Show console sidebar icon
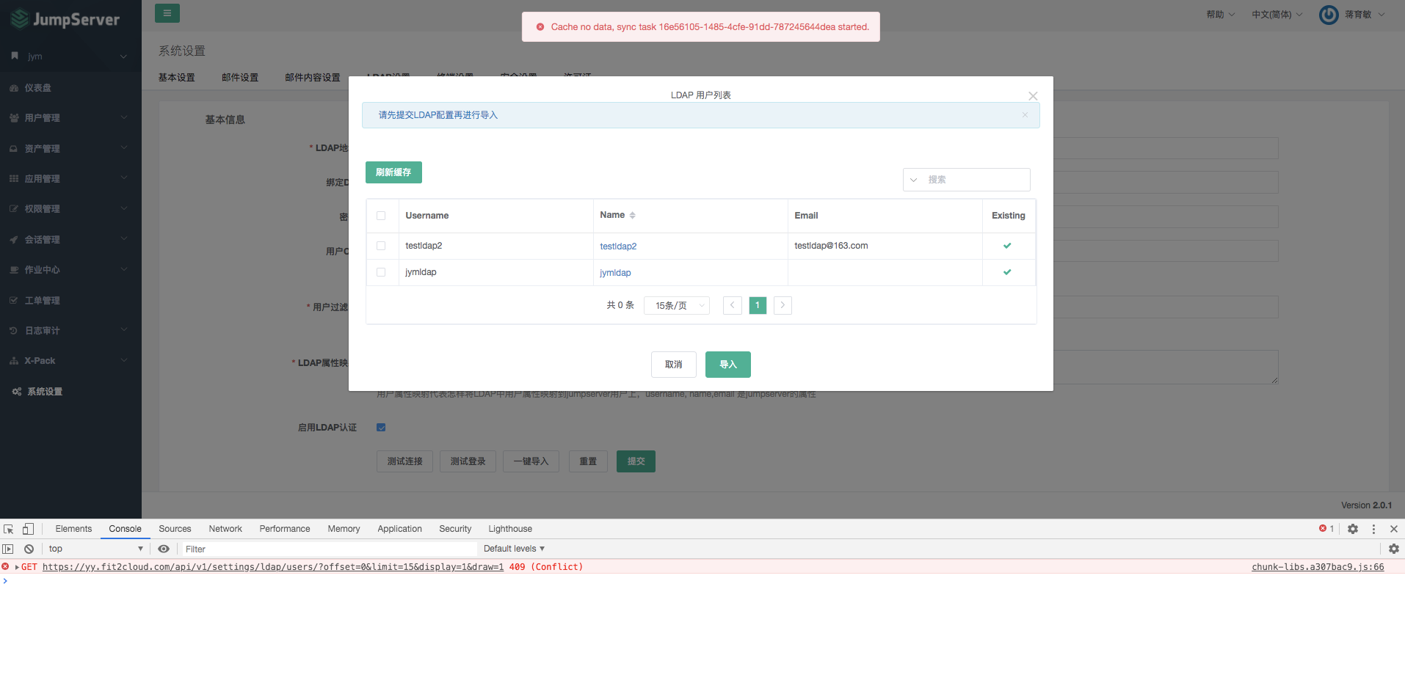This screenshot has height=691, width=1405. point(8,549)
